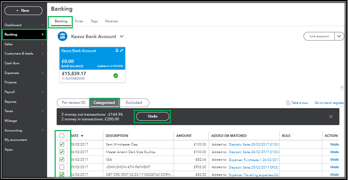
Task: Expand the Sales sidebar submenu
Action: tap(42, 45)
